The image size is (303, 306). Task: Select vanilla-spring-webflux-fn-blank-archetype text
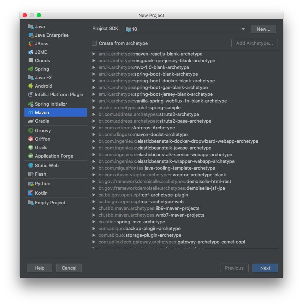coord(162,101)
